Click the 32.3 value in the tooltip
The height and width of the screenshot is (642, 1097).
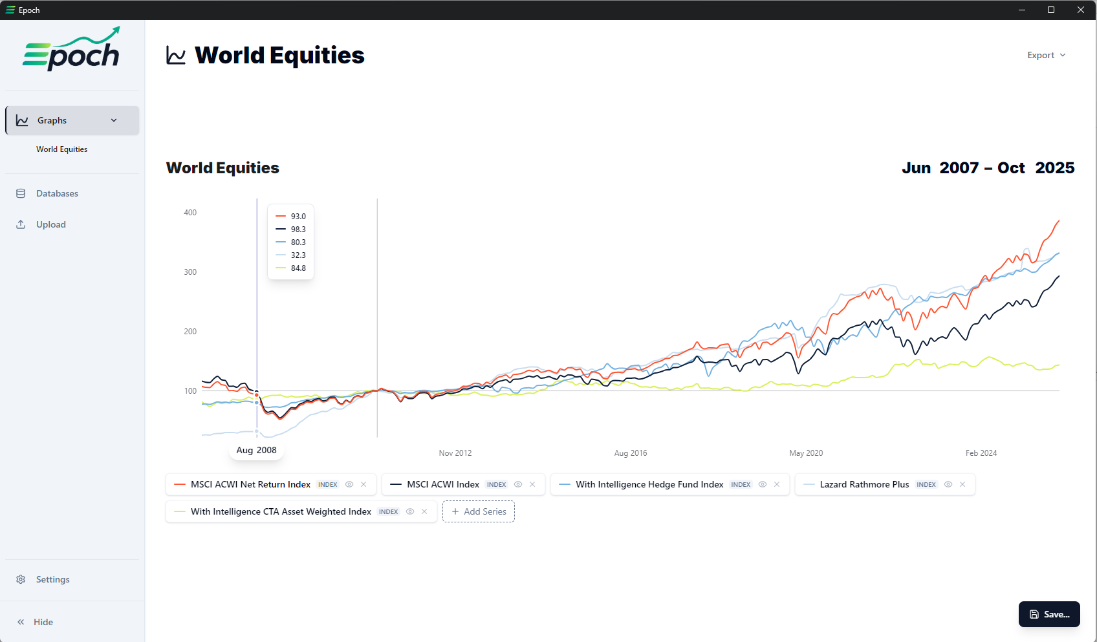[298, 255]
